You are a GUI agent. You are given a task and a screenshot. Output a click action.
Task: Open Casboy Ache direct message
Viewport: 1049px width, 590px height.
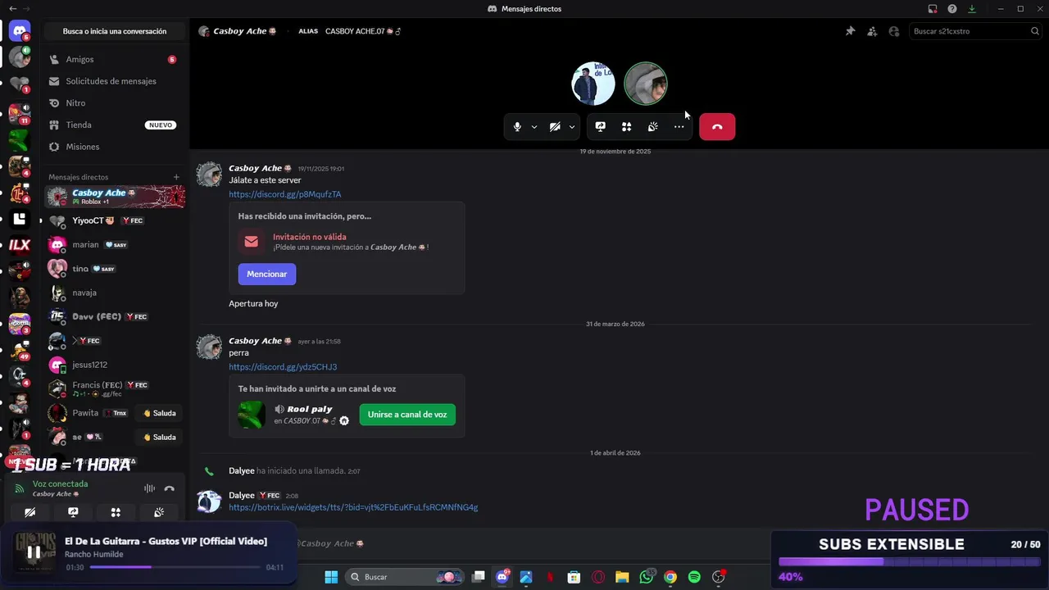click(x=115, y=197)
